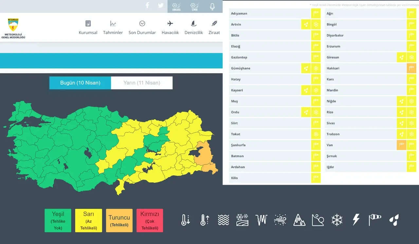Viewport: 419px width, 244px height.
Task: Open the Son Durumlar menu
Action: (x=142, y=28)
